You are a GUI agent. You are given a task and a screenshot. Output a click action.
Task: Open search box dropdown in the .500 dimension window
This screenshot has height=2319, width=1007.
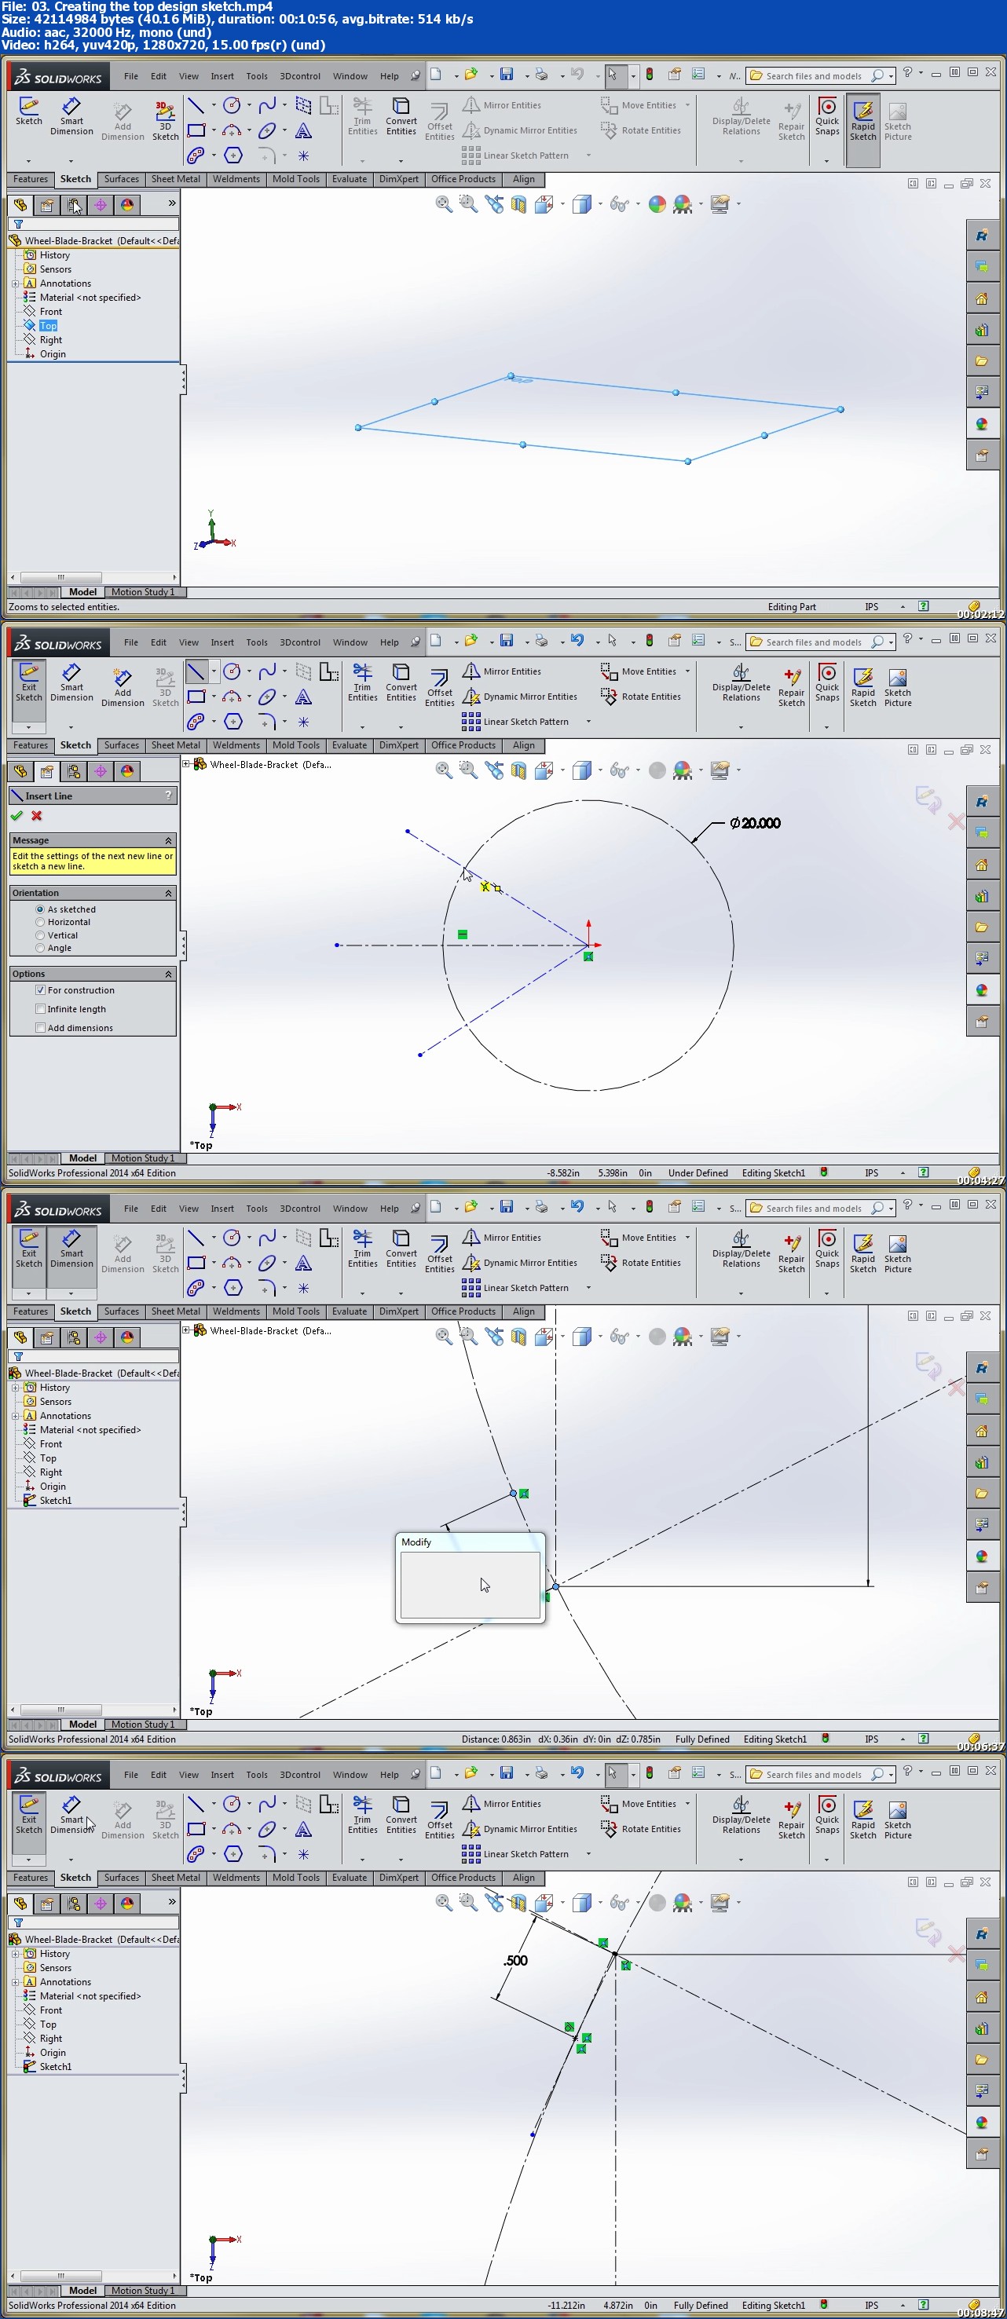[891, 1776]
